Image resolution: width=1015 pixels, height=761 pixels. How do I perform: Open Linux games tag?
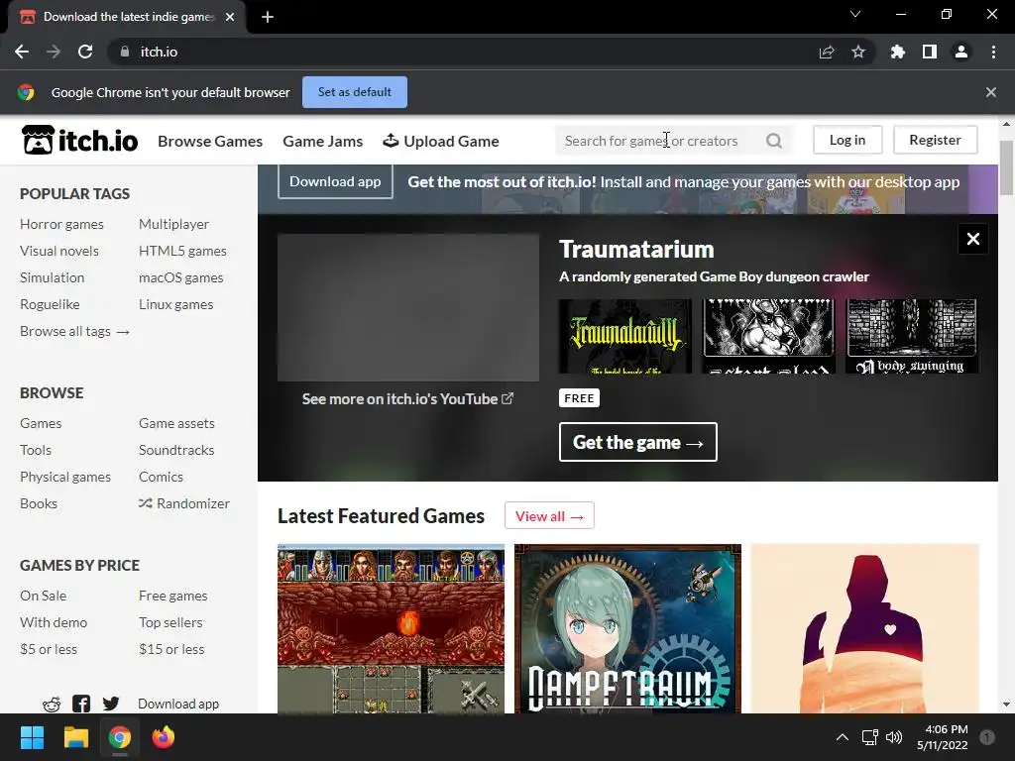(175, 304)
